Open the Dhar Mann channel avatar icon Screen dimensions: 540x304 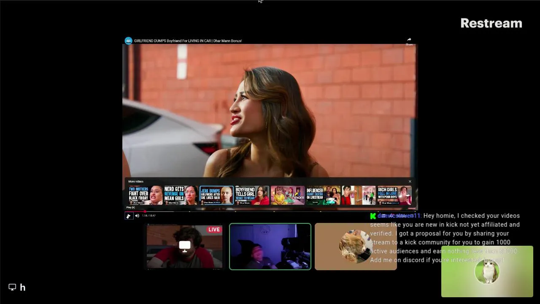point(128,41)
